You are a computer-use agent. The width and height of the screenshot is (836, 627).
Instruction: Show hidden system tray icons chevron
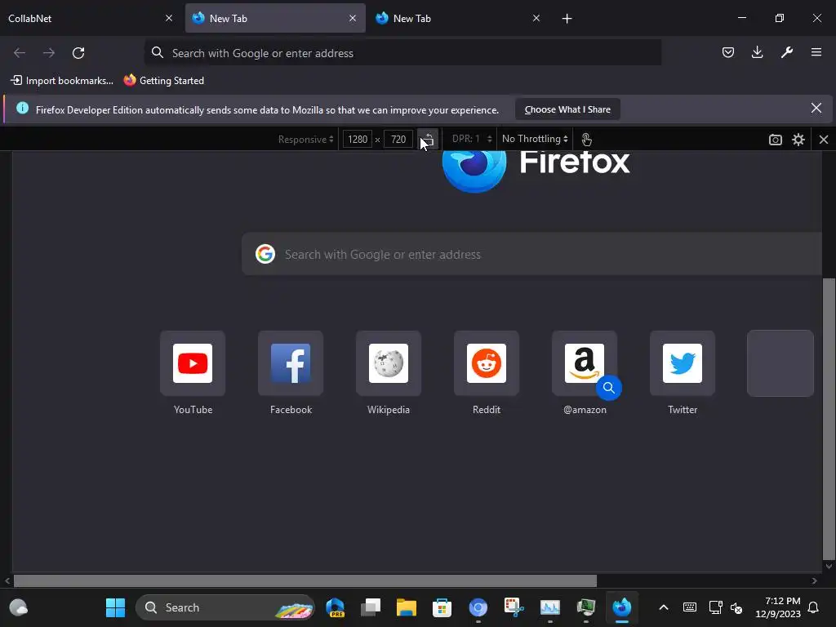click(x=664, y=607)
